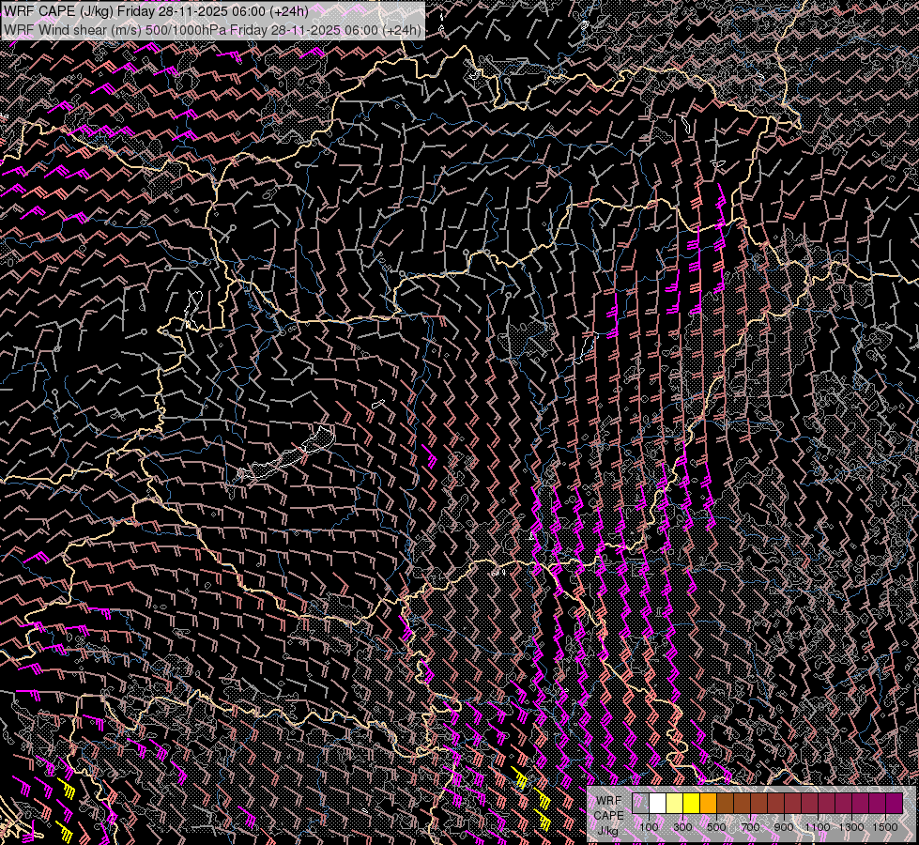919x845 pixels.
Task: Click the 1100 label on the CAPE legend
Action: click(818, 827)
